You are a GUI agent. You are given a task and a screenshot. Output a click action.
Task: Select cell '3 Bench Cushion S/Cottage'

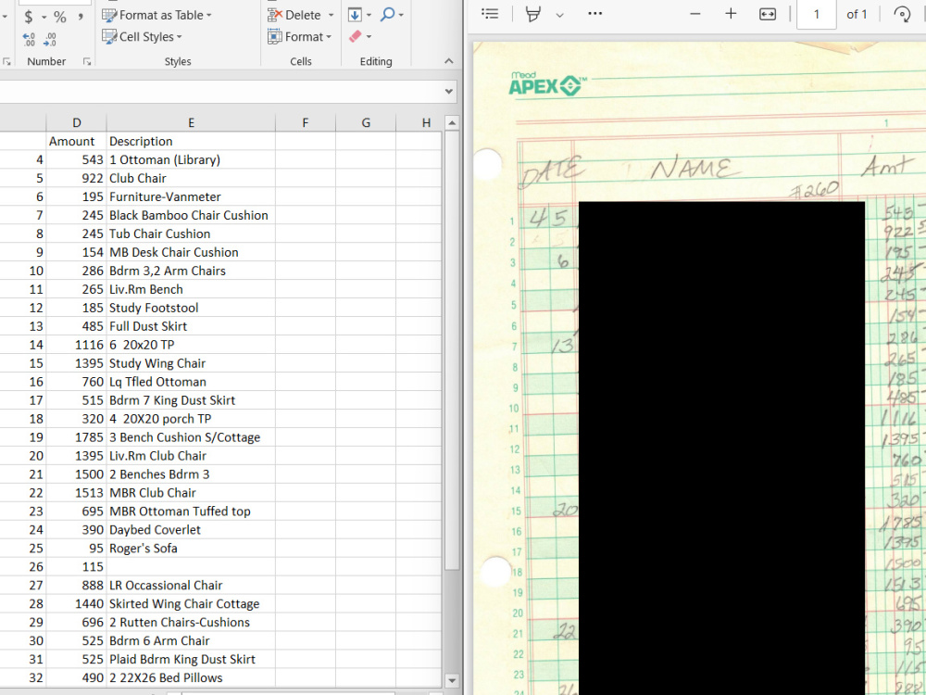click(192, 437)
